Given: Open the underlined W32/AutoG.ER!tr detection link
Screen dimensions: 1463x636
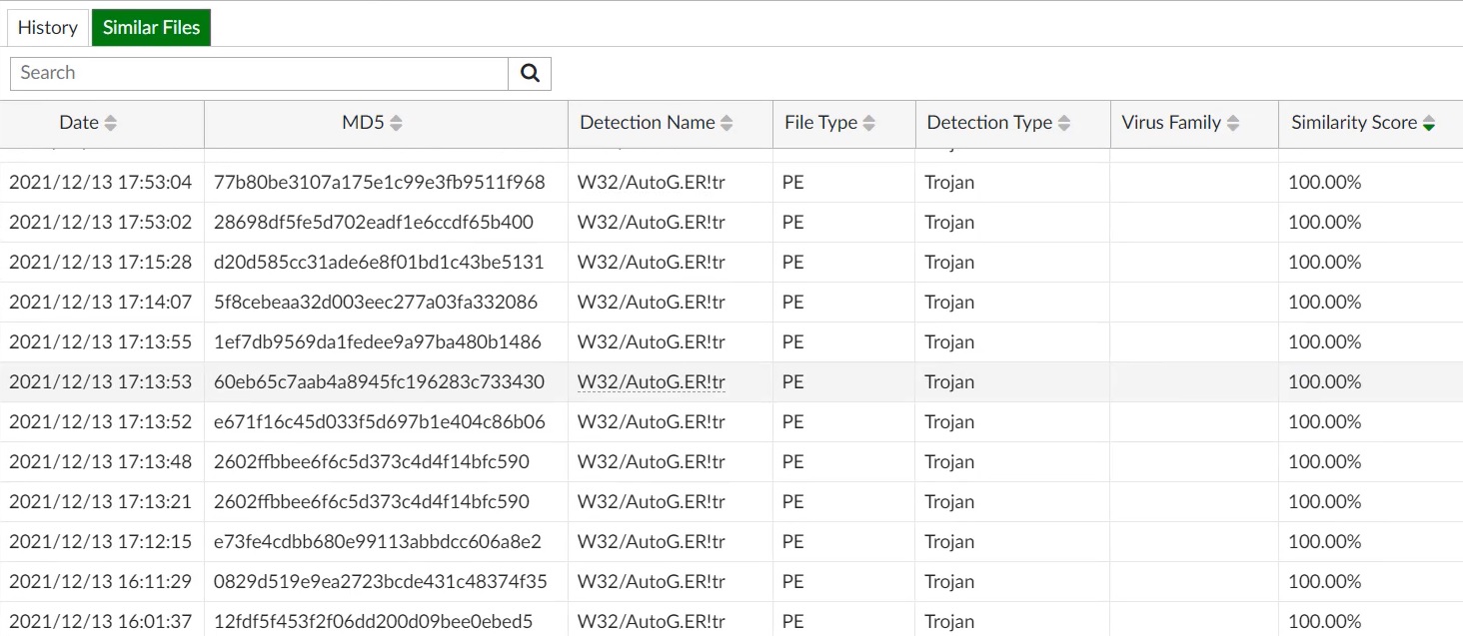Looking at the screenshot, I should point(652,382).
